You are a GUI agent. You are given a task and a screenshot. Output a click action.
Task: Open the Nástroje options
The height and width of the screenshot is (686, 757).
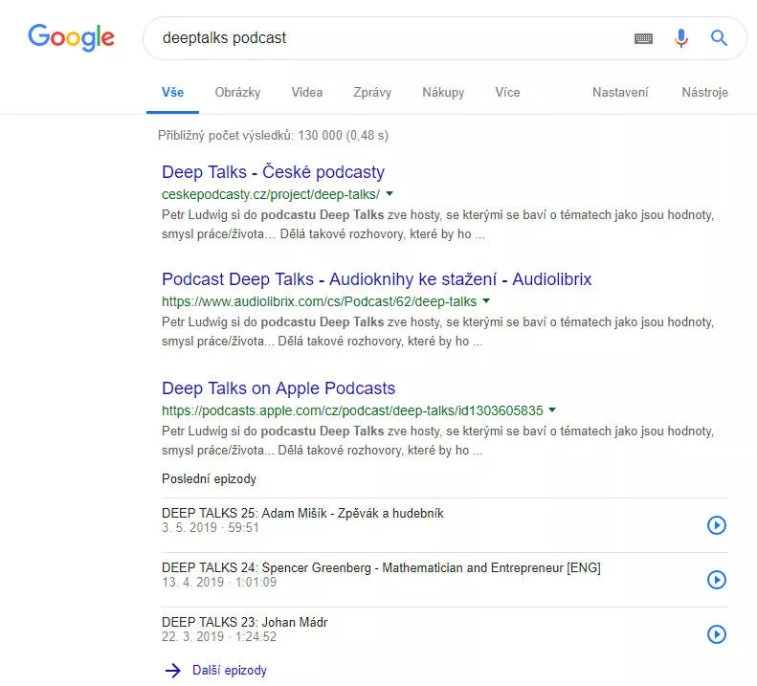coord(704,92)
